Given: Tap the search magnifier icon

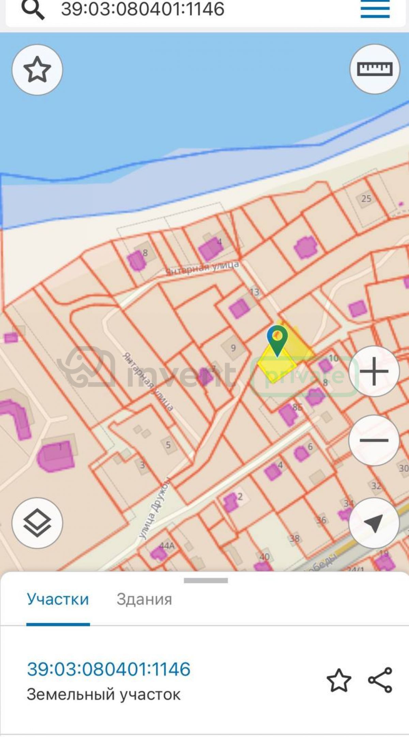Looking at the screenshot, I should [33, 9].
